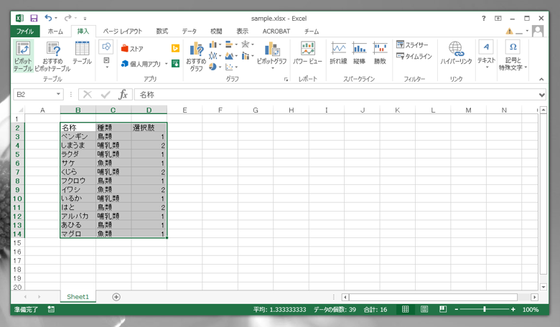Viewport: 560px width, 327px height.
Task: Open the Team (チーム) tab
Action: 312,32
